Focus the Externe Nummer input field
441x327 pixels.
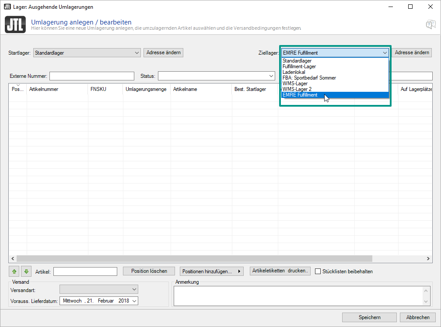click(91, 76)
